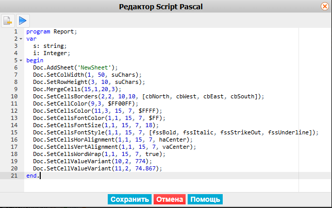
Task: Click the Doc.MergeCells line
Action: click(77, 89)
